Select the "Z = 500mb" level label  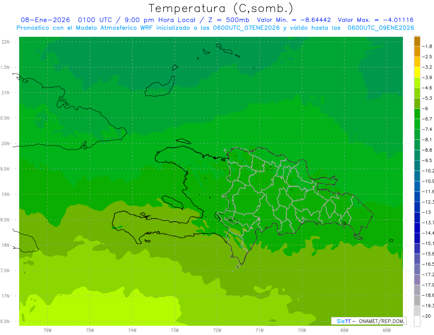tap(227, 20)
